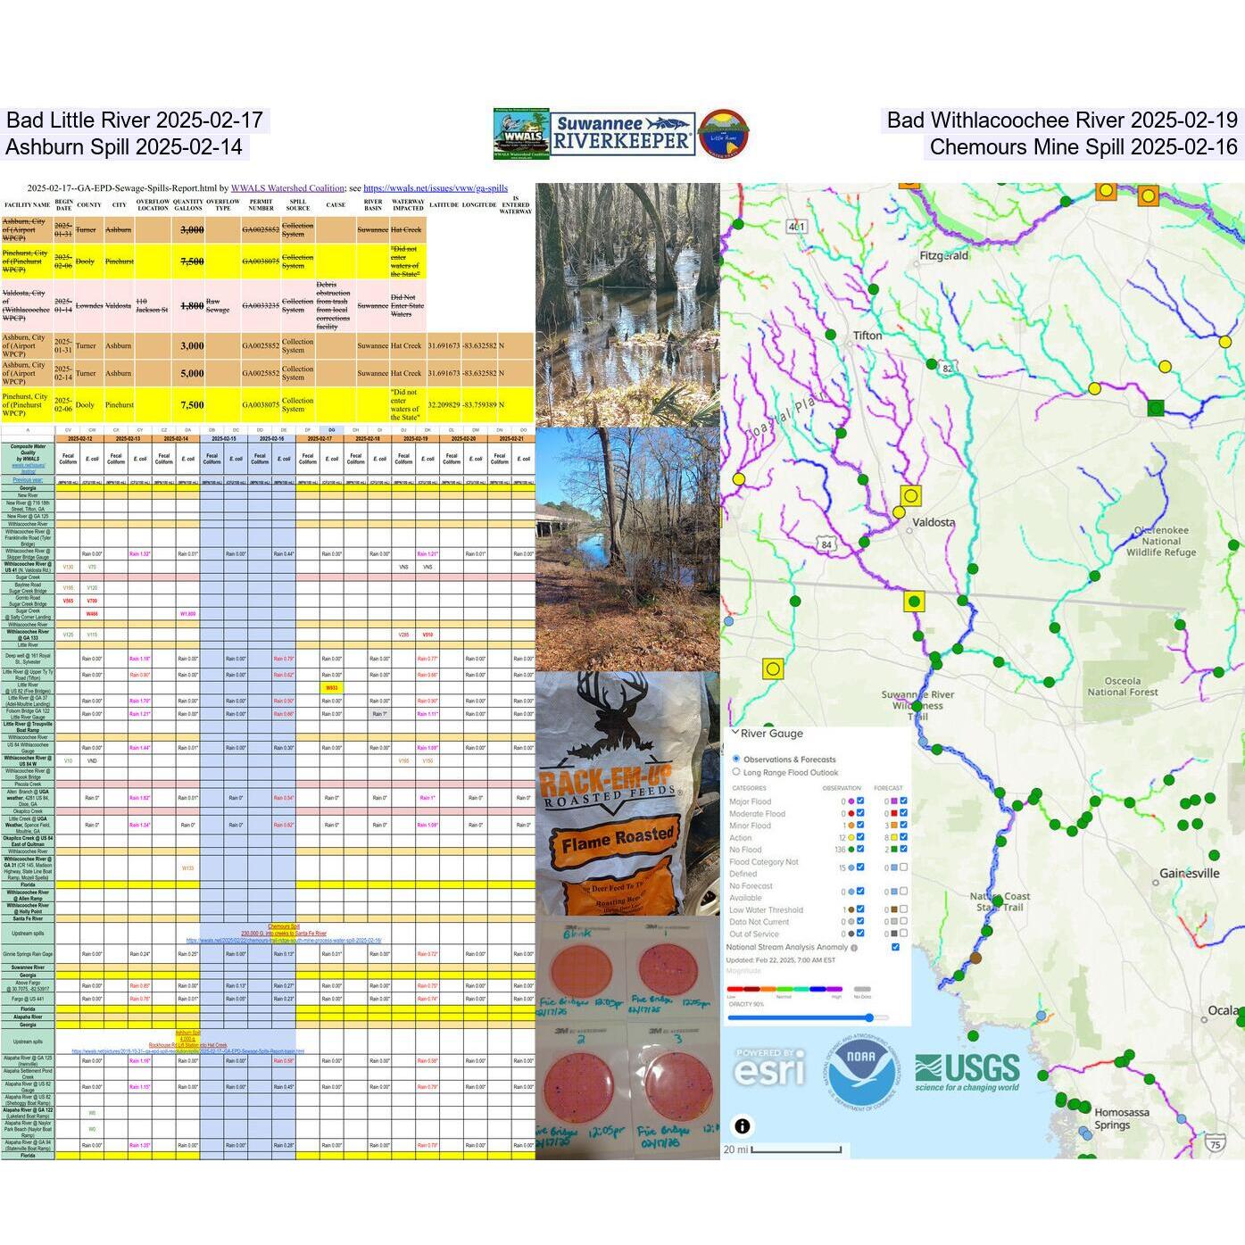Collapse the River Gauge panel
This screenshot has width=1245, height=1245.
click(x=735, y=733)
